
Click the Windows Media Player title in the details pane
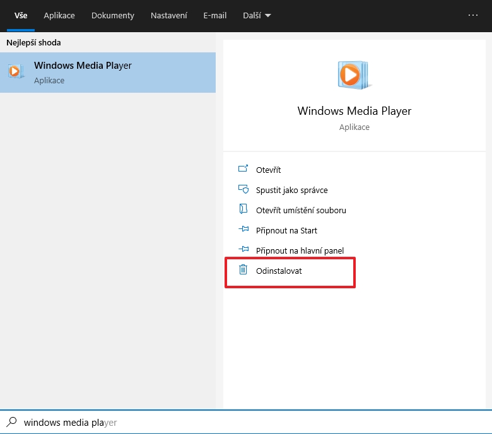[354, 111]
